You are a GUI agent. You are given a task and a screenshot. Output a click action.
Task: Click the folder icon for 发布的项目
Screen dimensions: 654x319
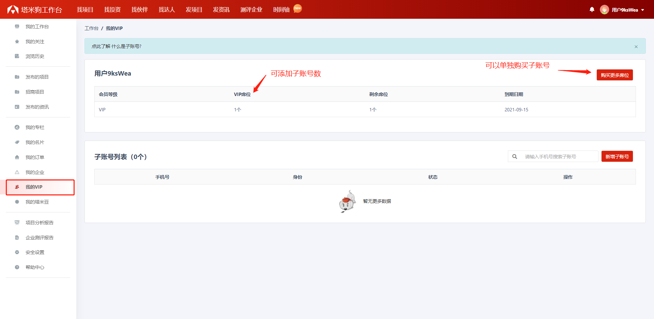tap(17, 77)
